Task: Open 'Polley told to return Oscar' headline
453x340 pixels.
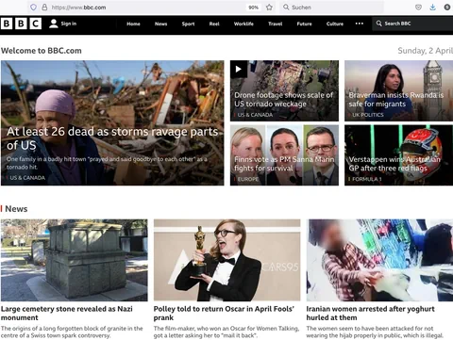Action: point(224,314)
